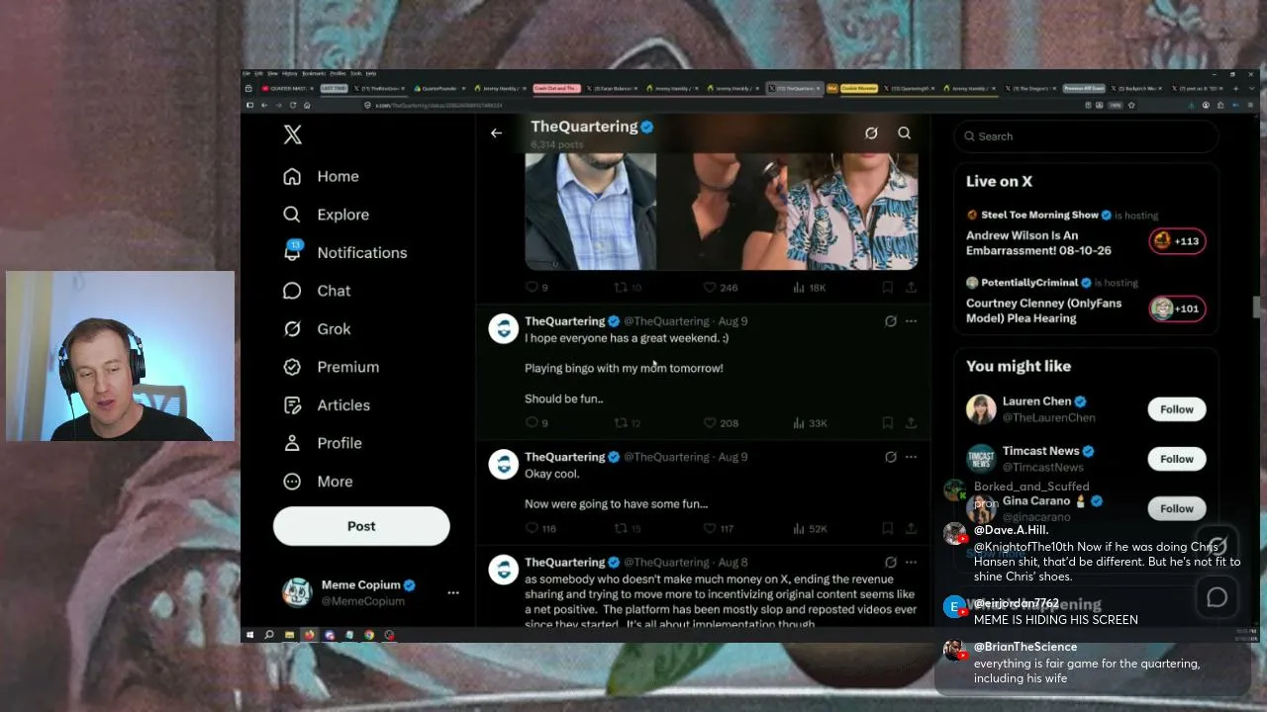Open TheQuartering avatar on the bingo post

pos(504,329)
